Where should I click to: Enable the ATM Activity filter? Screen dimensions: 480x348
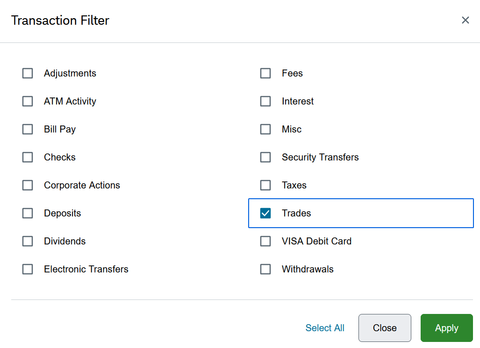pyautogui.click(x=28, y=101)
